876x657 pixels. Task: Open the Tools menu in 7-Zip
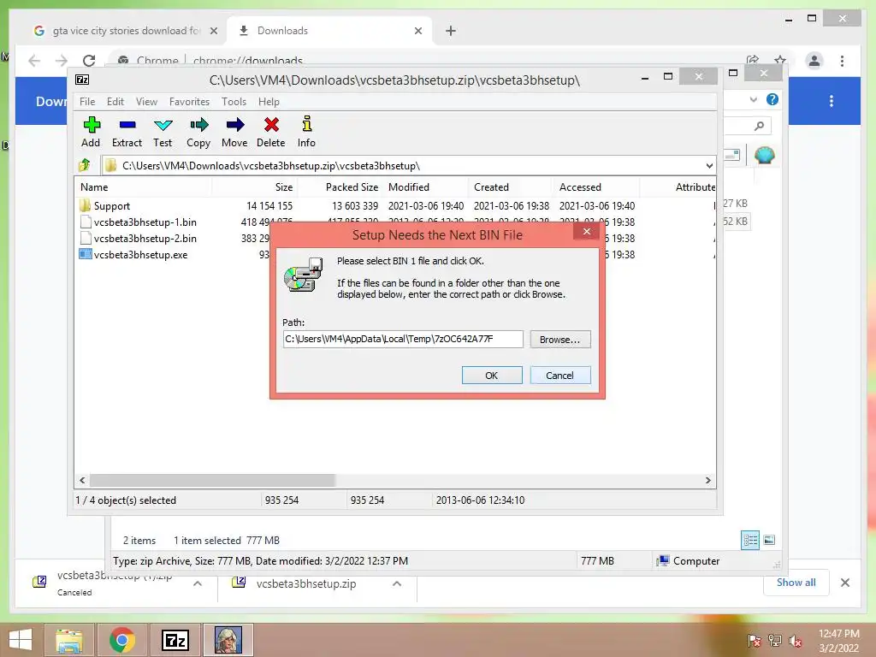234,102
